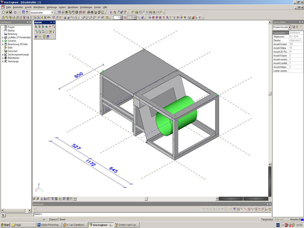Open the Einstellungen menu
Image resolution: width=304 pixels, height=228 pixels.
(86, 7)
